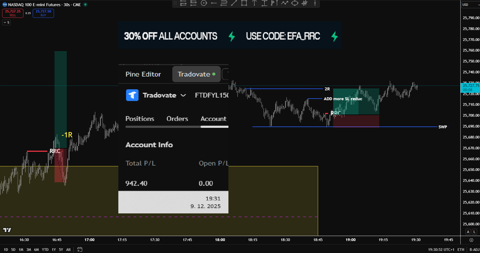The width and height of the screenshot is (480, 253).
Task: Open the go to date calendar
Action: [x=80, y=250]
